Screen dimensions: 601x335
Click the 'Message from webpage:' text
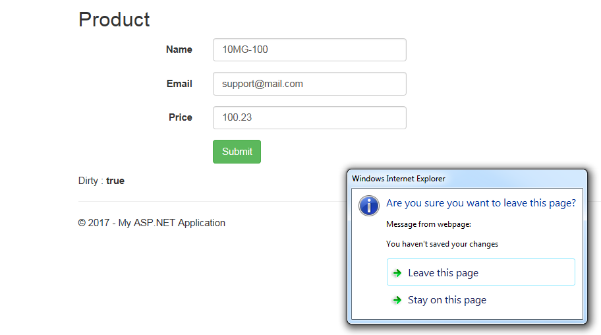pos(428,224)
